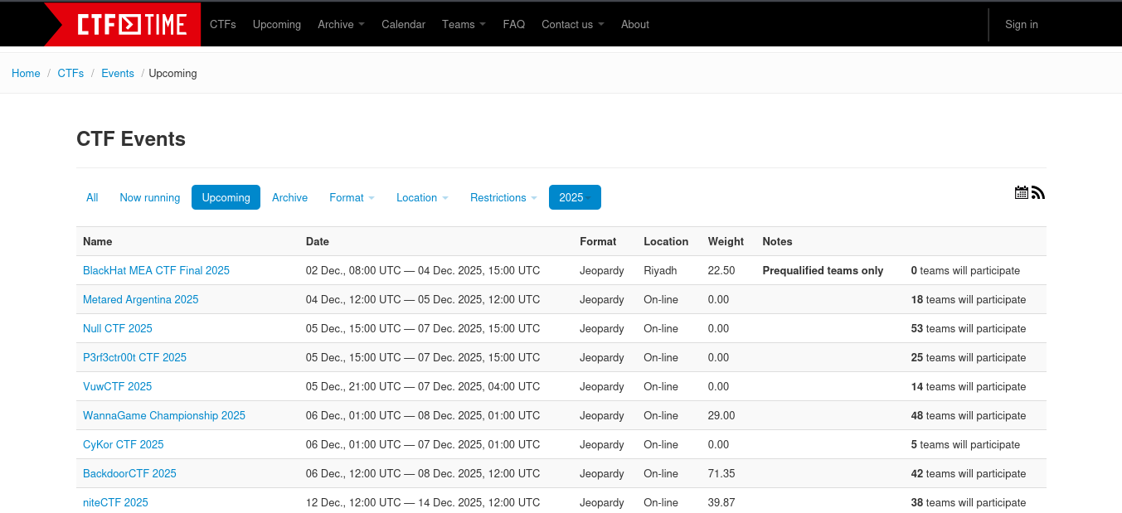This screenshot has width=1122, height=513.
Task: Open the Calendar page from the navbar
Action: [403, 24]
